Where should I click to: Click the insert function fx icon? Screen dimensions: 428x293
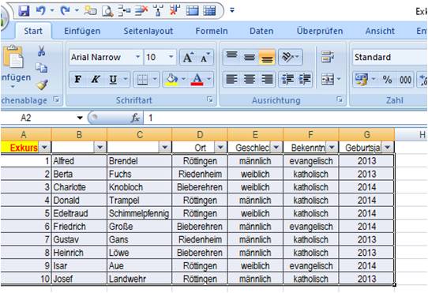135,118
